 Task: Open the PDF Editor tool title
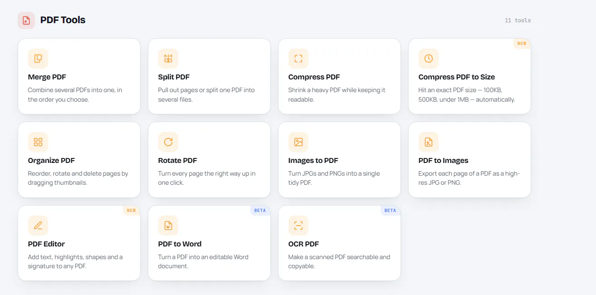click(x=47, y=244)
